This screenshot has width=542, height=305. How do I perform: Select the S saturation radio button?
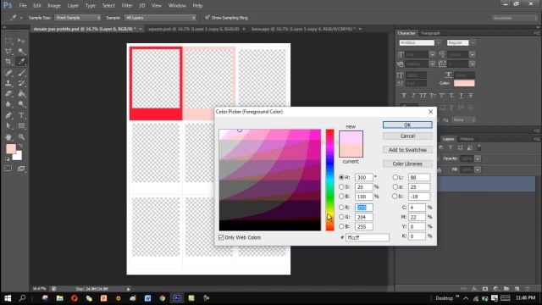coord(341,186)
